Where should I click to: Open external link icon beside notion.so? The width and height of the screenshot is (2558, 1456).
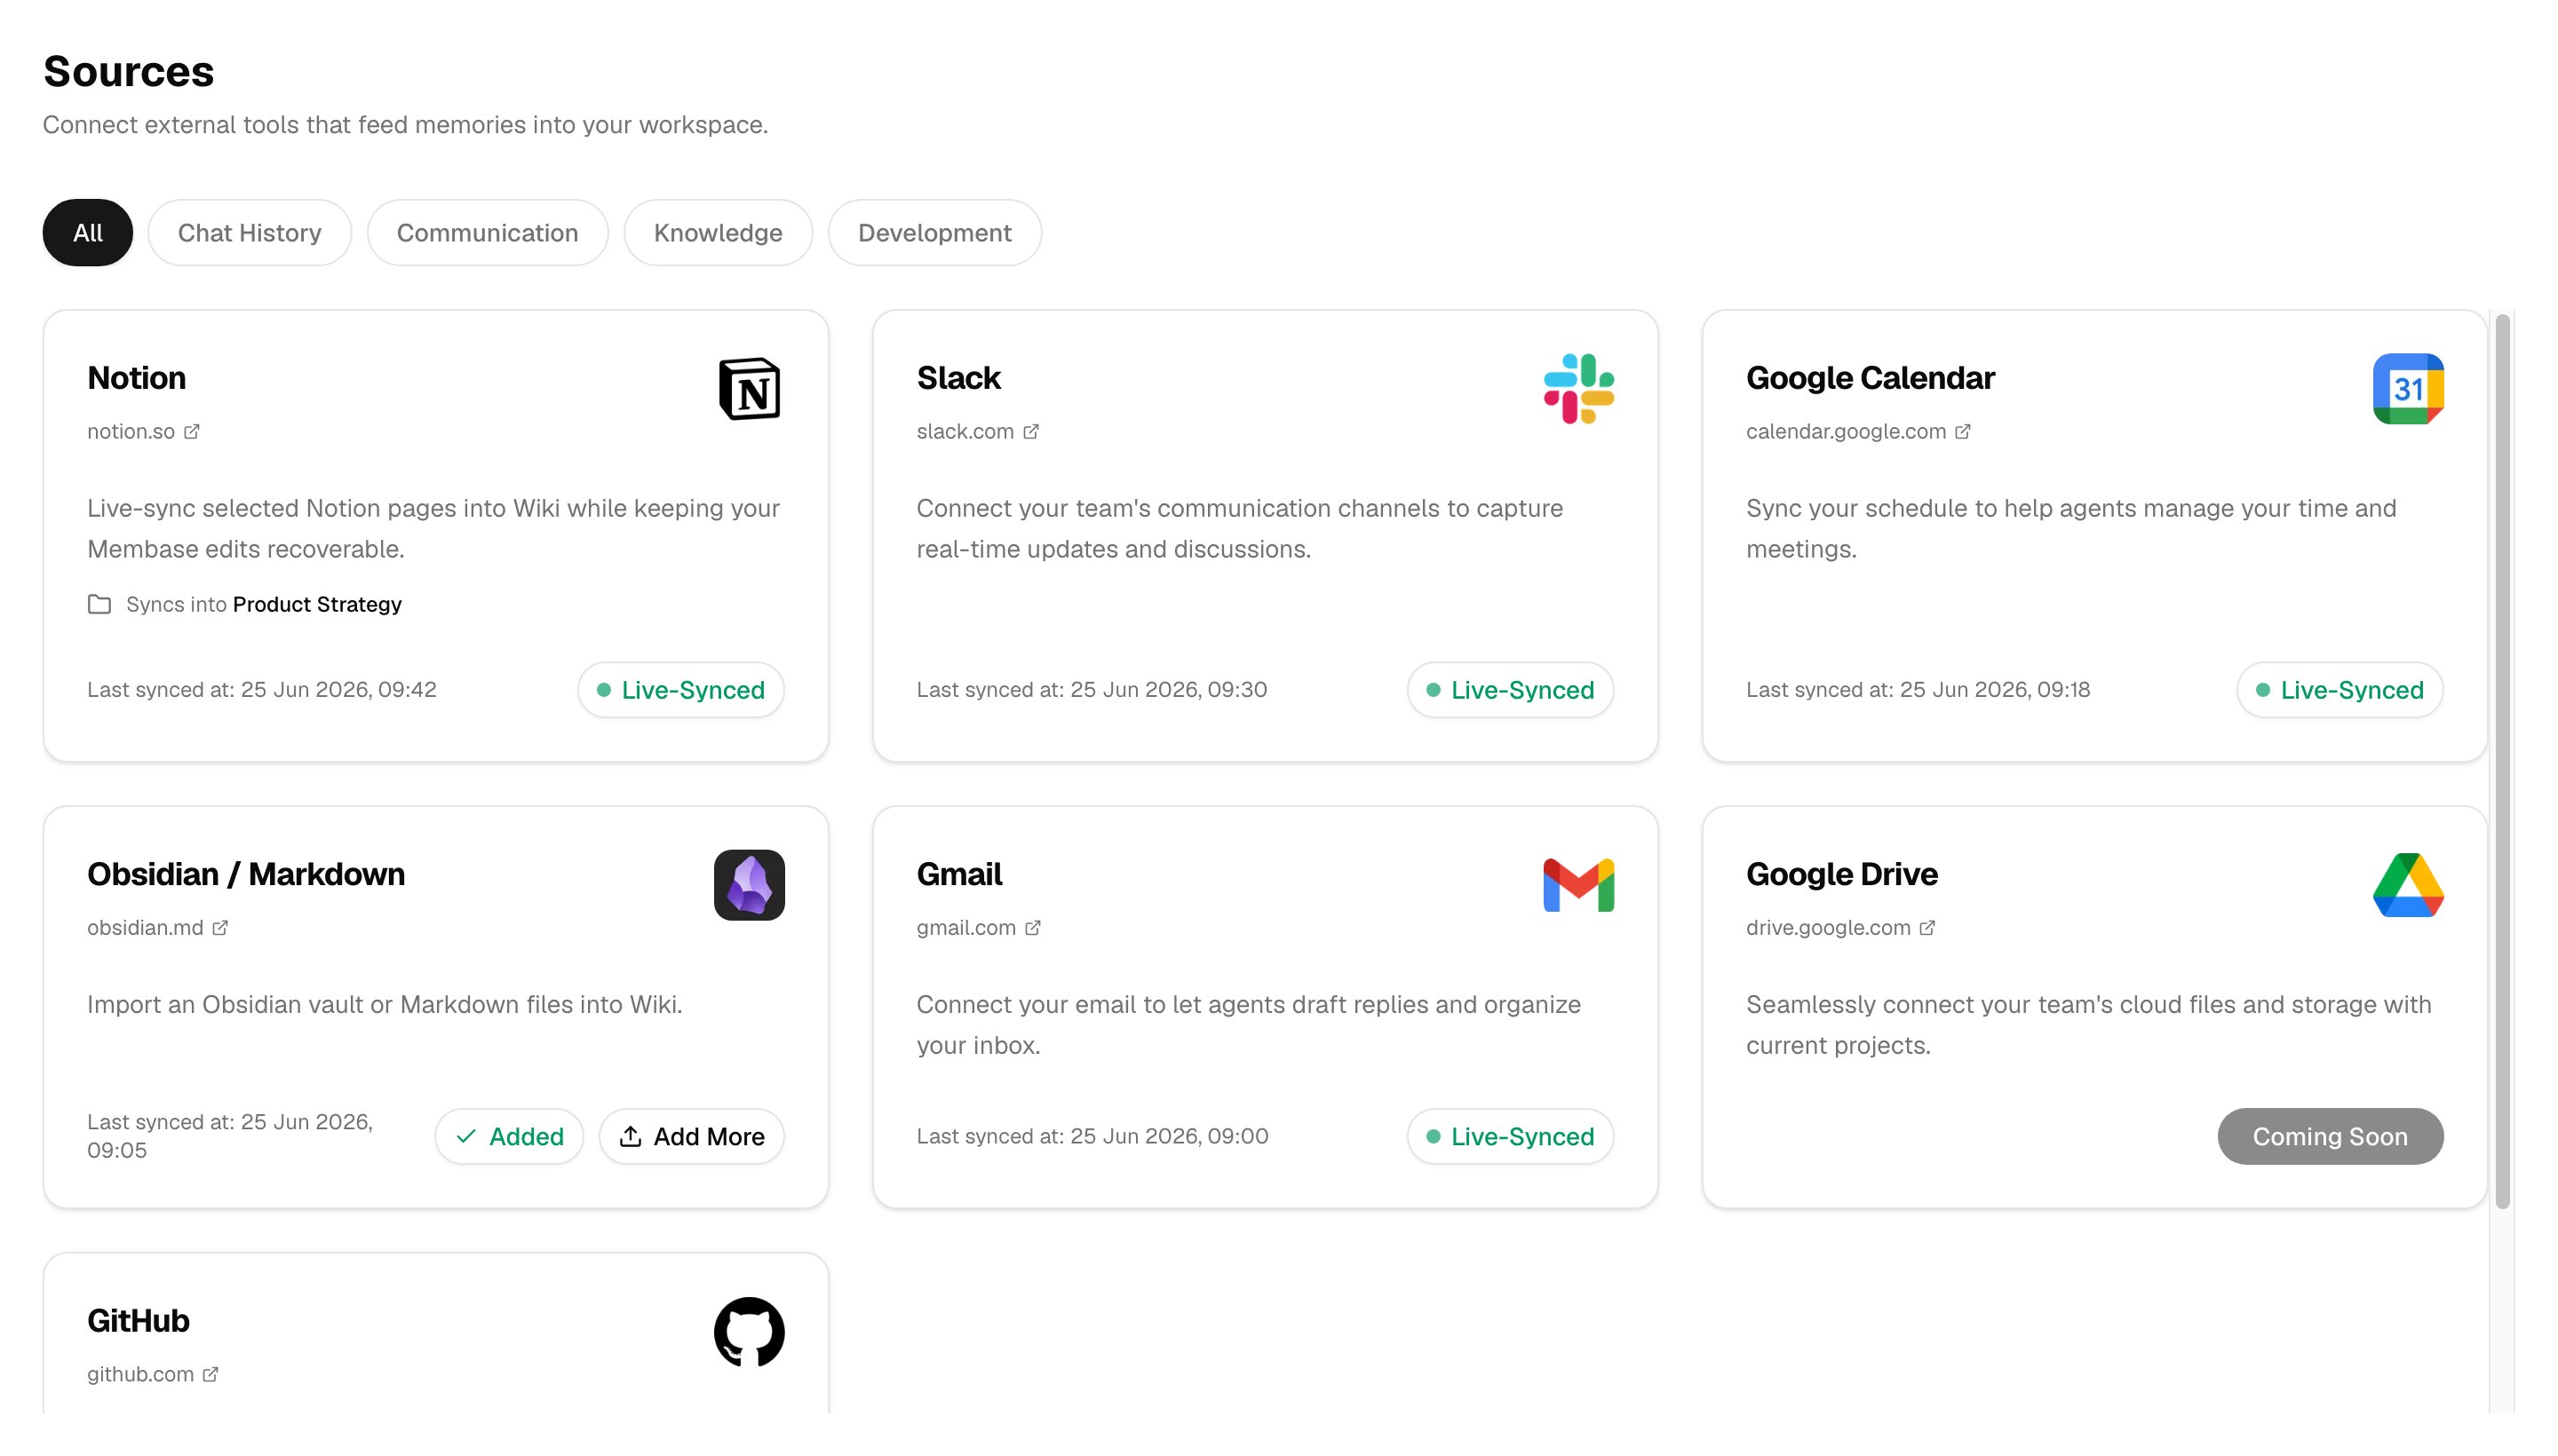pos(191,431)
